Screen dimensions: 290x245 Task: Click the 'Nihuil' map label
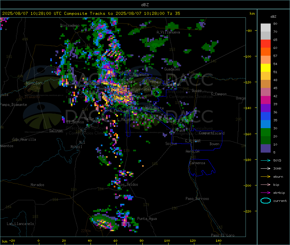[76, 147]
